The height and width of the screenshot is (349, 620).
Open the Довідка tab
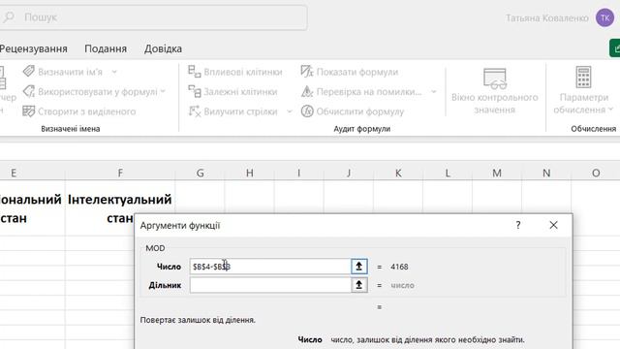pyautogui.click(x=163, y=48)
